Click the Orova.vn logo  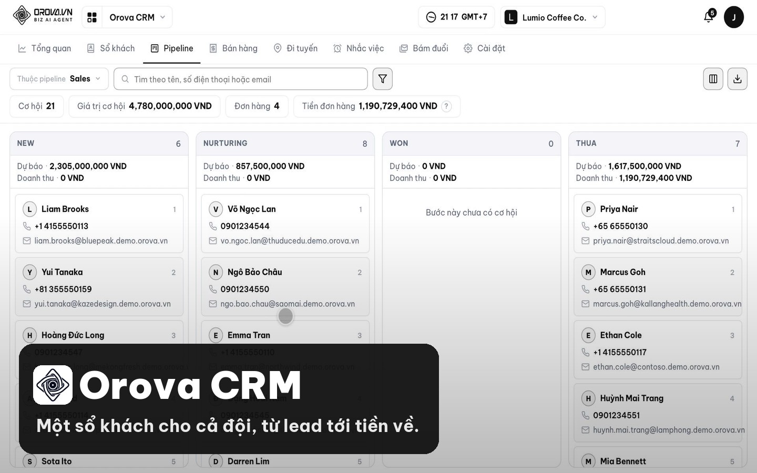pyautogui.click(x=43, y=16)
